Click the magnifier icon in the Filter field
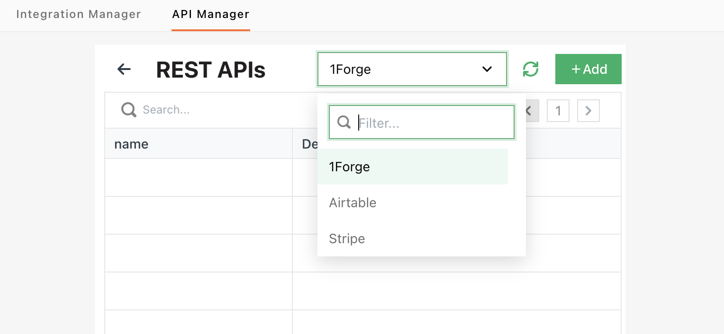724x334 pixels. 344,122
